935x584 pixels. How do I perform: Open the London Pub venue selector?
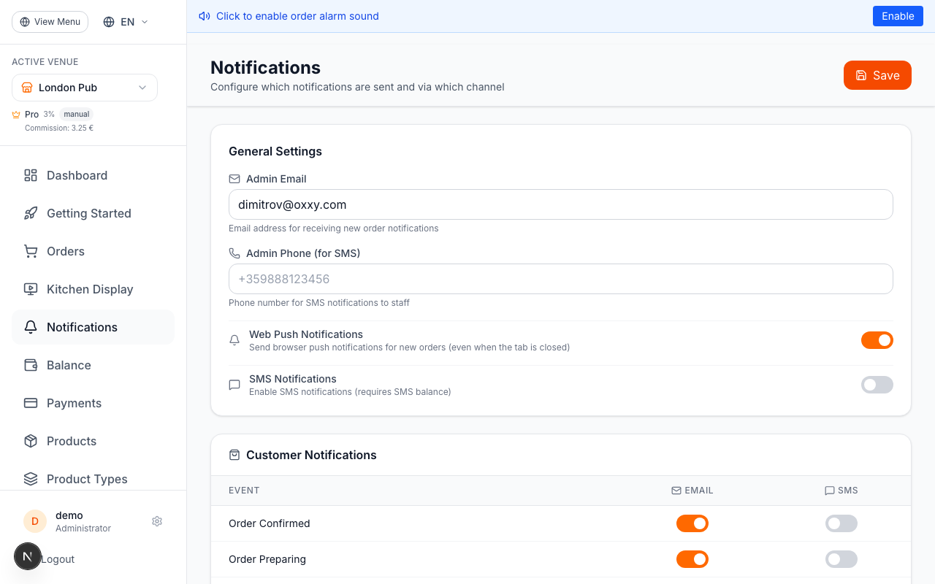84,88
